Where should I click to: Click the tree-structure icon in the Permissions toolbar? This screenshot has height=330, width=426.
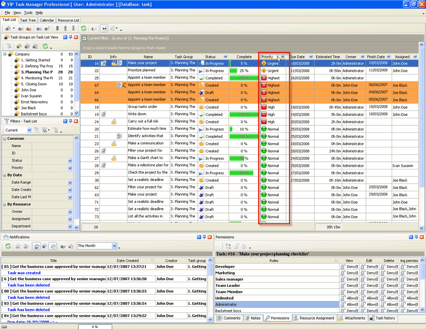[228, 246]
